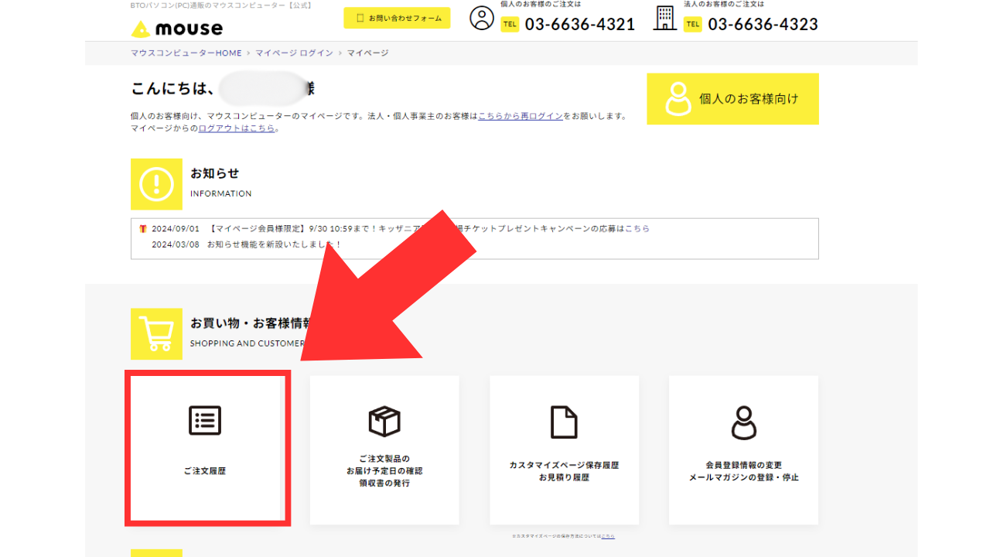The image size is (990, 557).
Task: Click the package box icon
Action: coord(384,421)
